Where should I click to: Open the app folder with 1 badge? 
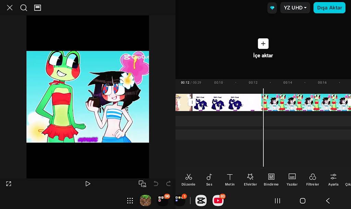click(180, 200)
